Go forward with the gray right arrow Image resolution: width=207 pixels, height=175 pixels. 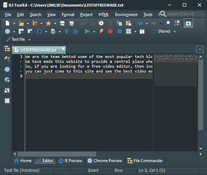[154, 23]
